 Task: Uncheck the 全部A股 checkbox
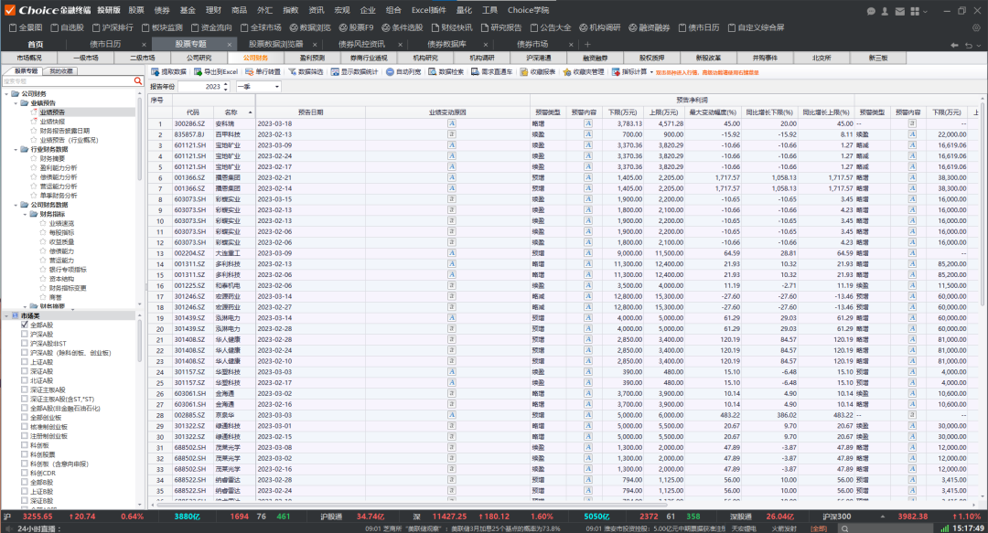[x=25, y=325]
